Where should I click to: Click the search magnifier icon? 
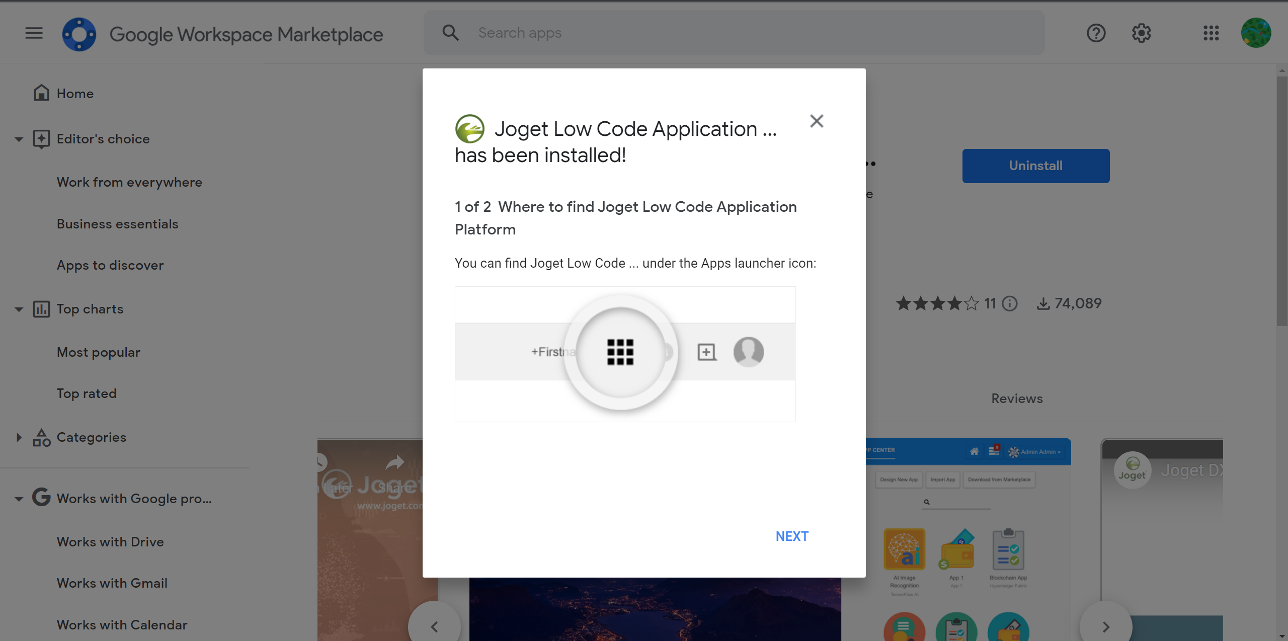click(x=450, y=33)
